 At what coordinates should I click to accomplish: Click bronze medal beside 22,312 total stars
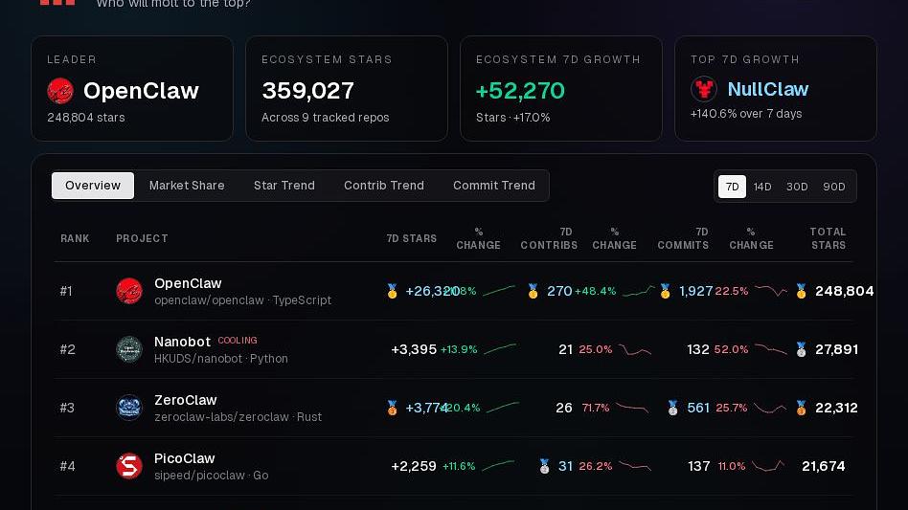point(801,408)
